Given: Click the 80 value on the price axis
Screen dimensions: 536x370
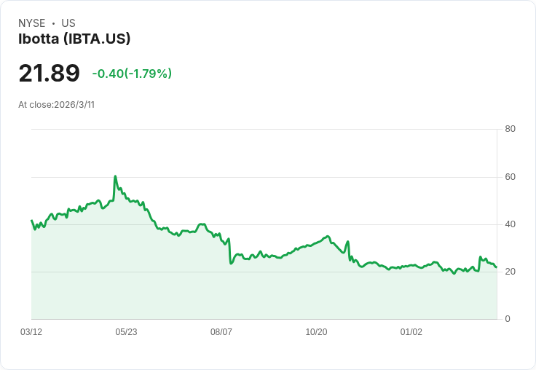Looking at the screenshot, I should [511, 129].
